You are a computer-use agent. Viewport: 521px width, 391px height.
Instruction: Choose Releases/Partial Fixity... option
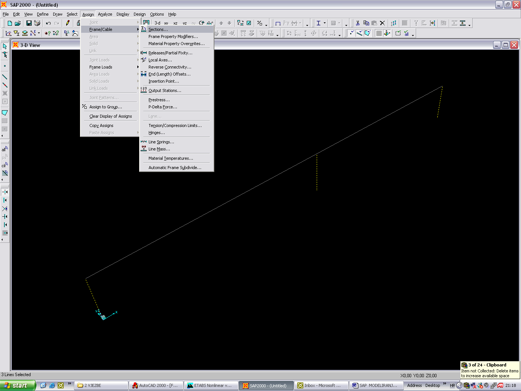(x=177, y=53)
